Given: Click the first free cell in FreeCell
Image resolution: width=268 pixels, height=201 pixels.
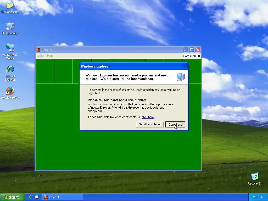Looking at the screenshot, I should tap(45, 71).
